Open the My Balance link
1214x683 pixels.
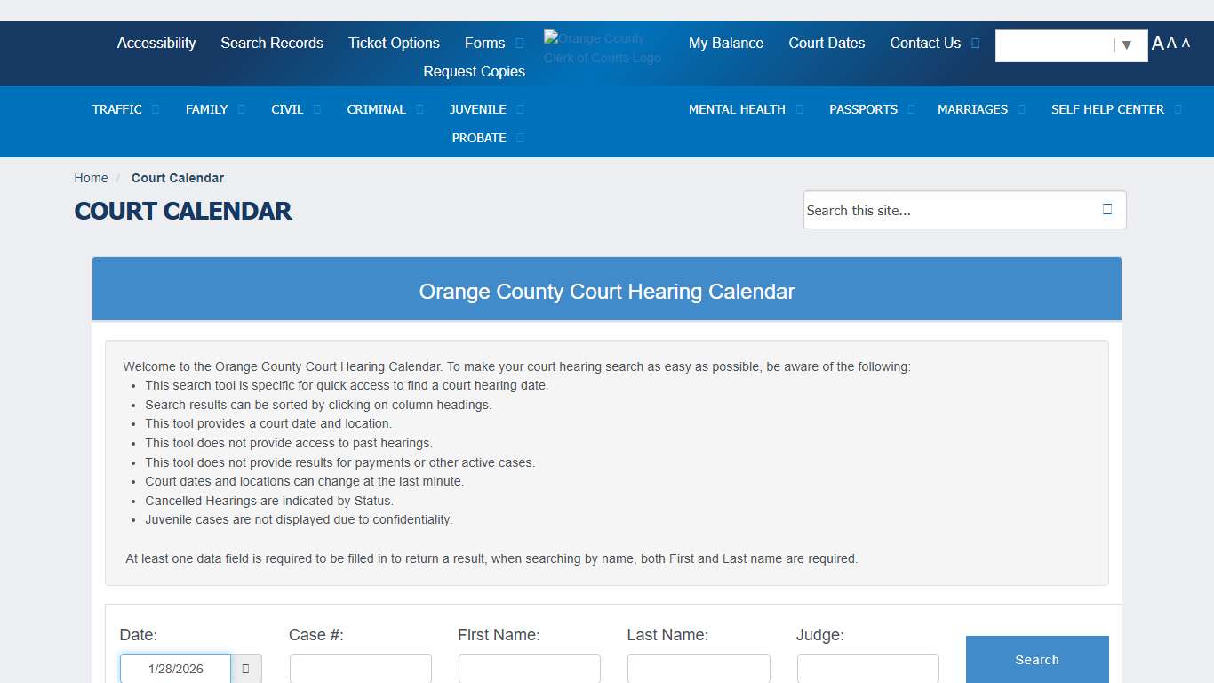[x=725, y=44]
